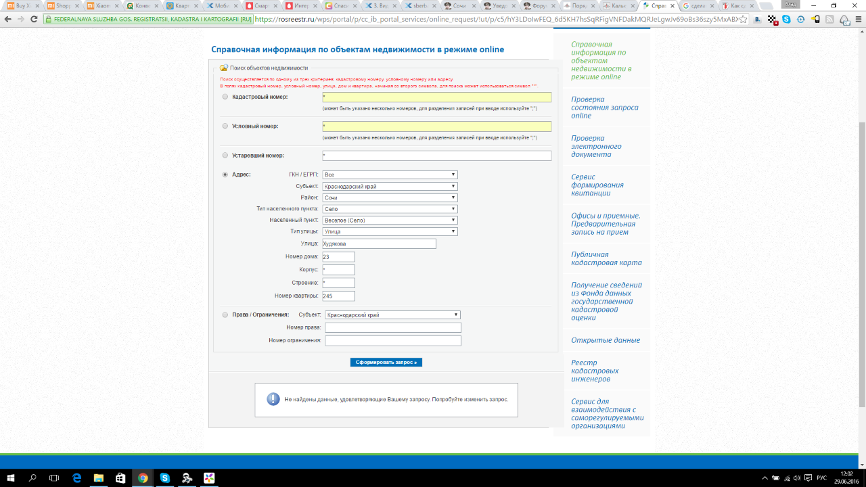Expand the Район dropdown showing Сочи

[390, 198]
